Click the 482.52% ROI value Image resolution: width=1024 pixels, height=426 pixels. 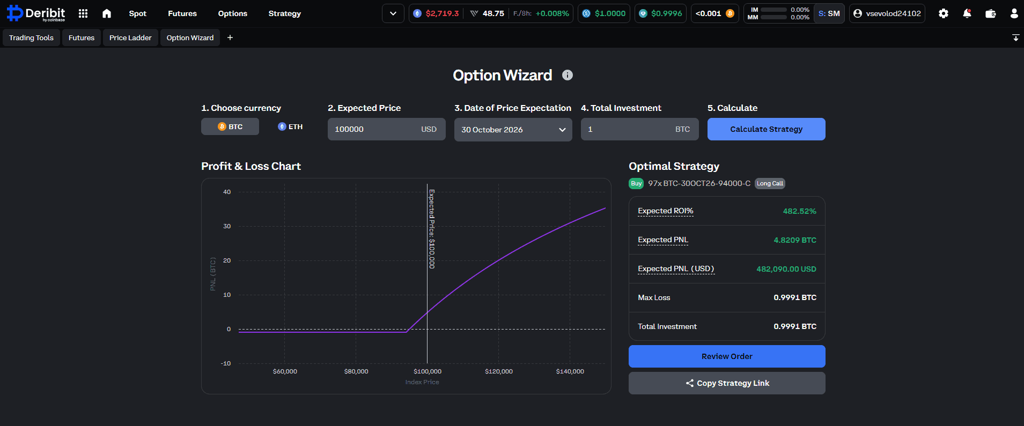pyautogui.click(x=799, y=211)
